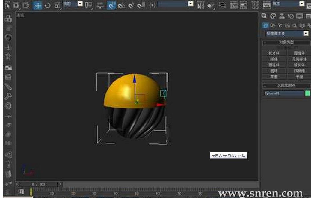Screen dimensions: 311x198
Task: Switch to the Utilities command panel tab
Action: [308, 16]
